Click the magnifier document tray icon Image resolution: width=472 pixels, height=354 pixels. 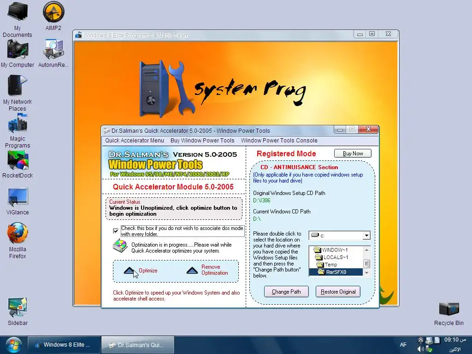click(x=437, y=340)
